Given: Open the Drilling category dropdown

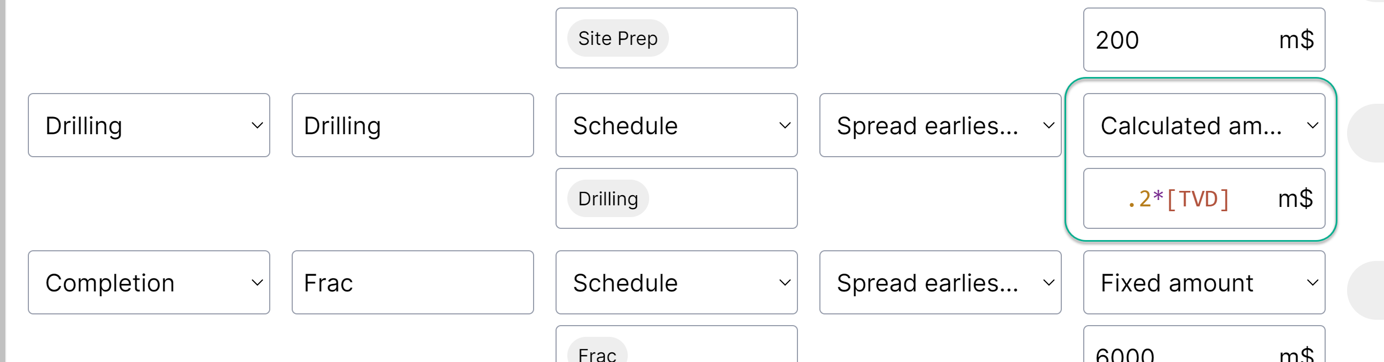Looking at the screenshot, I should [149, 125].
